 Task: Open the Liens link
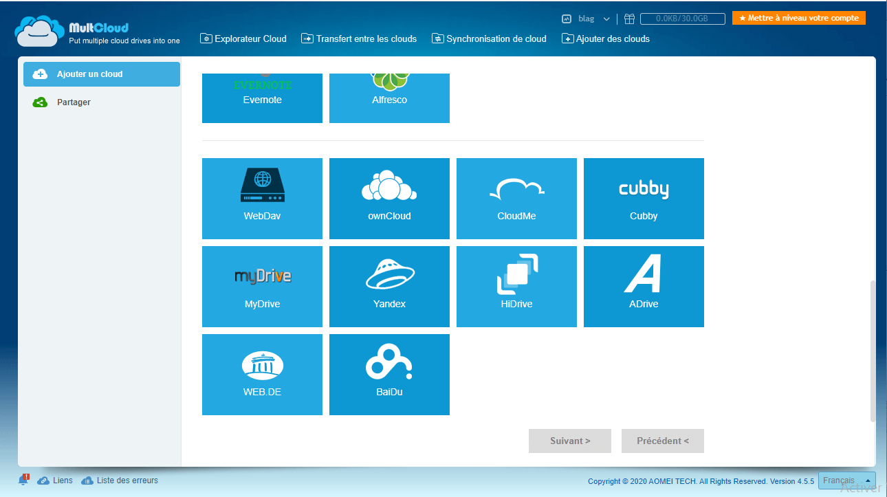pyautogui.click(x=55, y=481)
